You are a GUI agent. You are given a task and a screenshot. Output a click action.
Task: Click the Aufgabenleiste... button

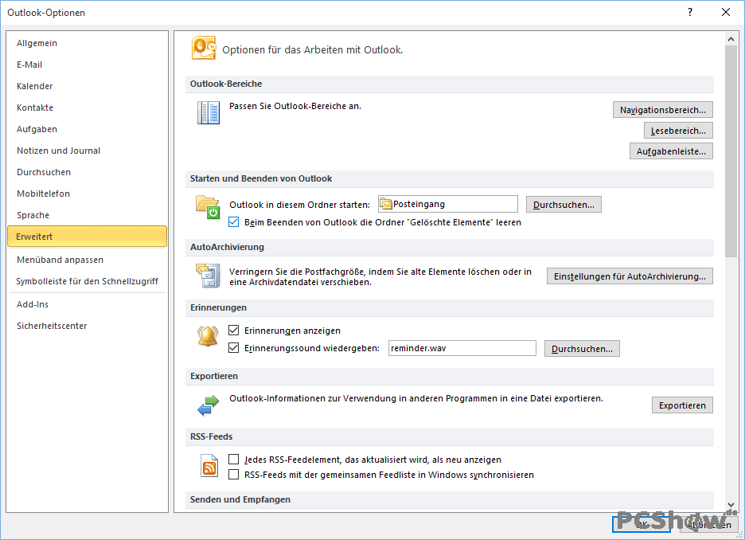click(x=671, y=151)
